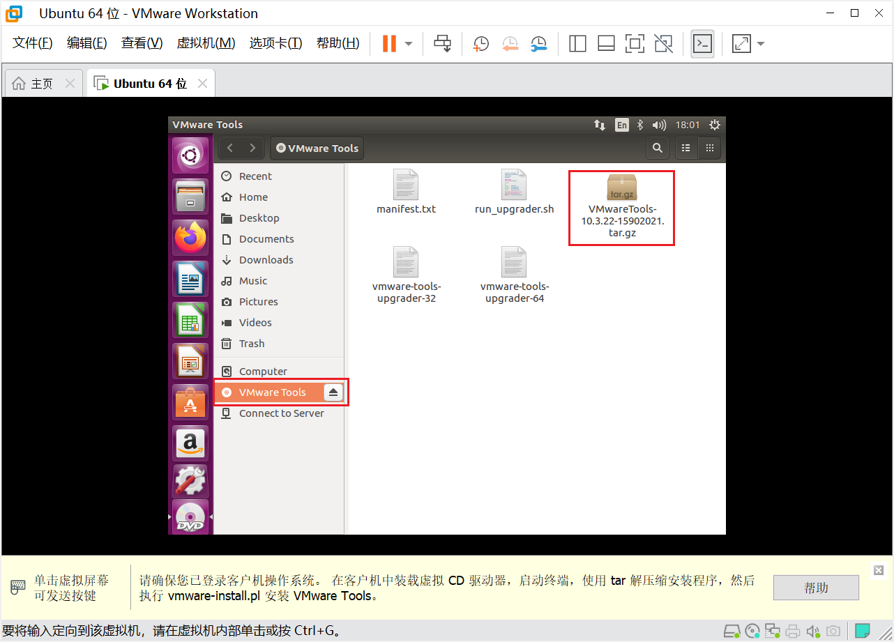Open Ubuntu Software from the launcher
894x642 pixels.
(190, 402)
